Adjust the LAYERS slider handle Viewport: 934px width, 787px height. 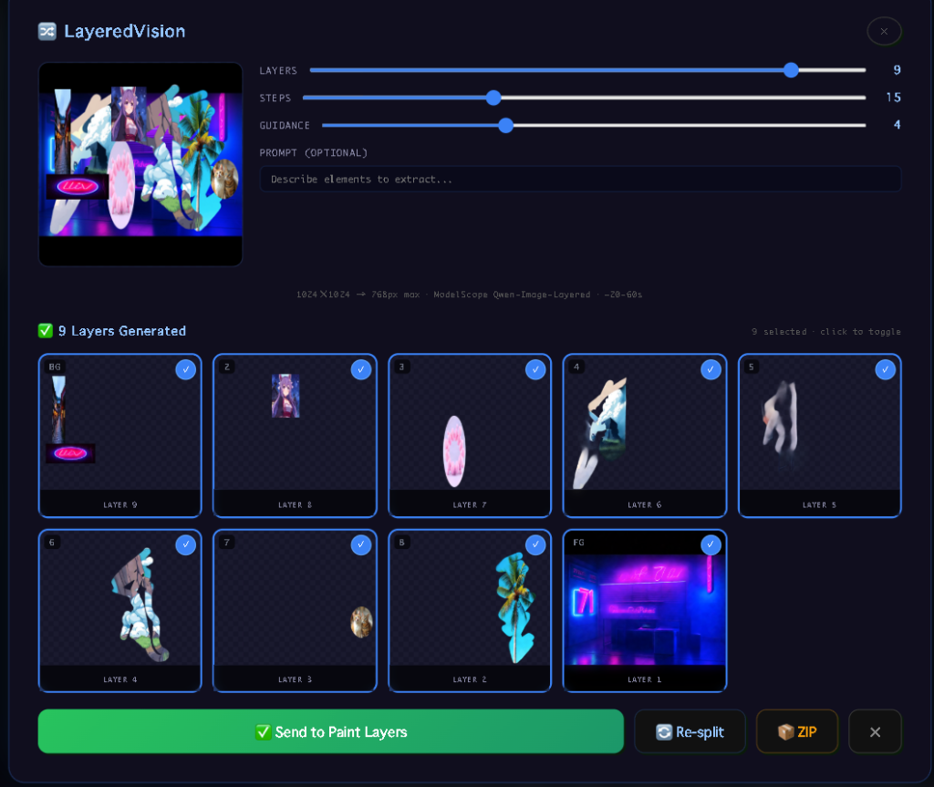coord(791,70)
